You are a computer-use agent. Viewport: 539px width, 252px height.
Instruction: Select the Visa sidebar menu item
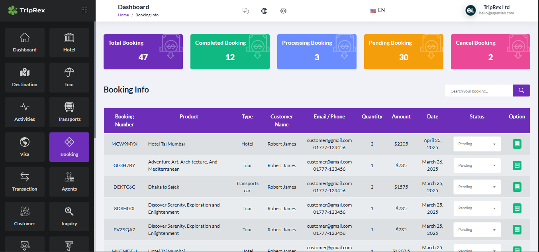[x=25, y=147]
